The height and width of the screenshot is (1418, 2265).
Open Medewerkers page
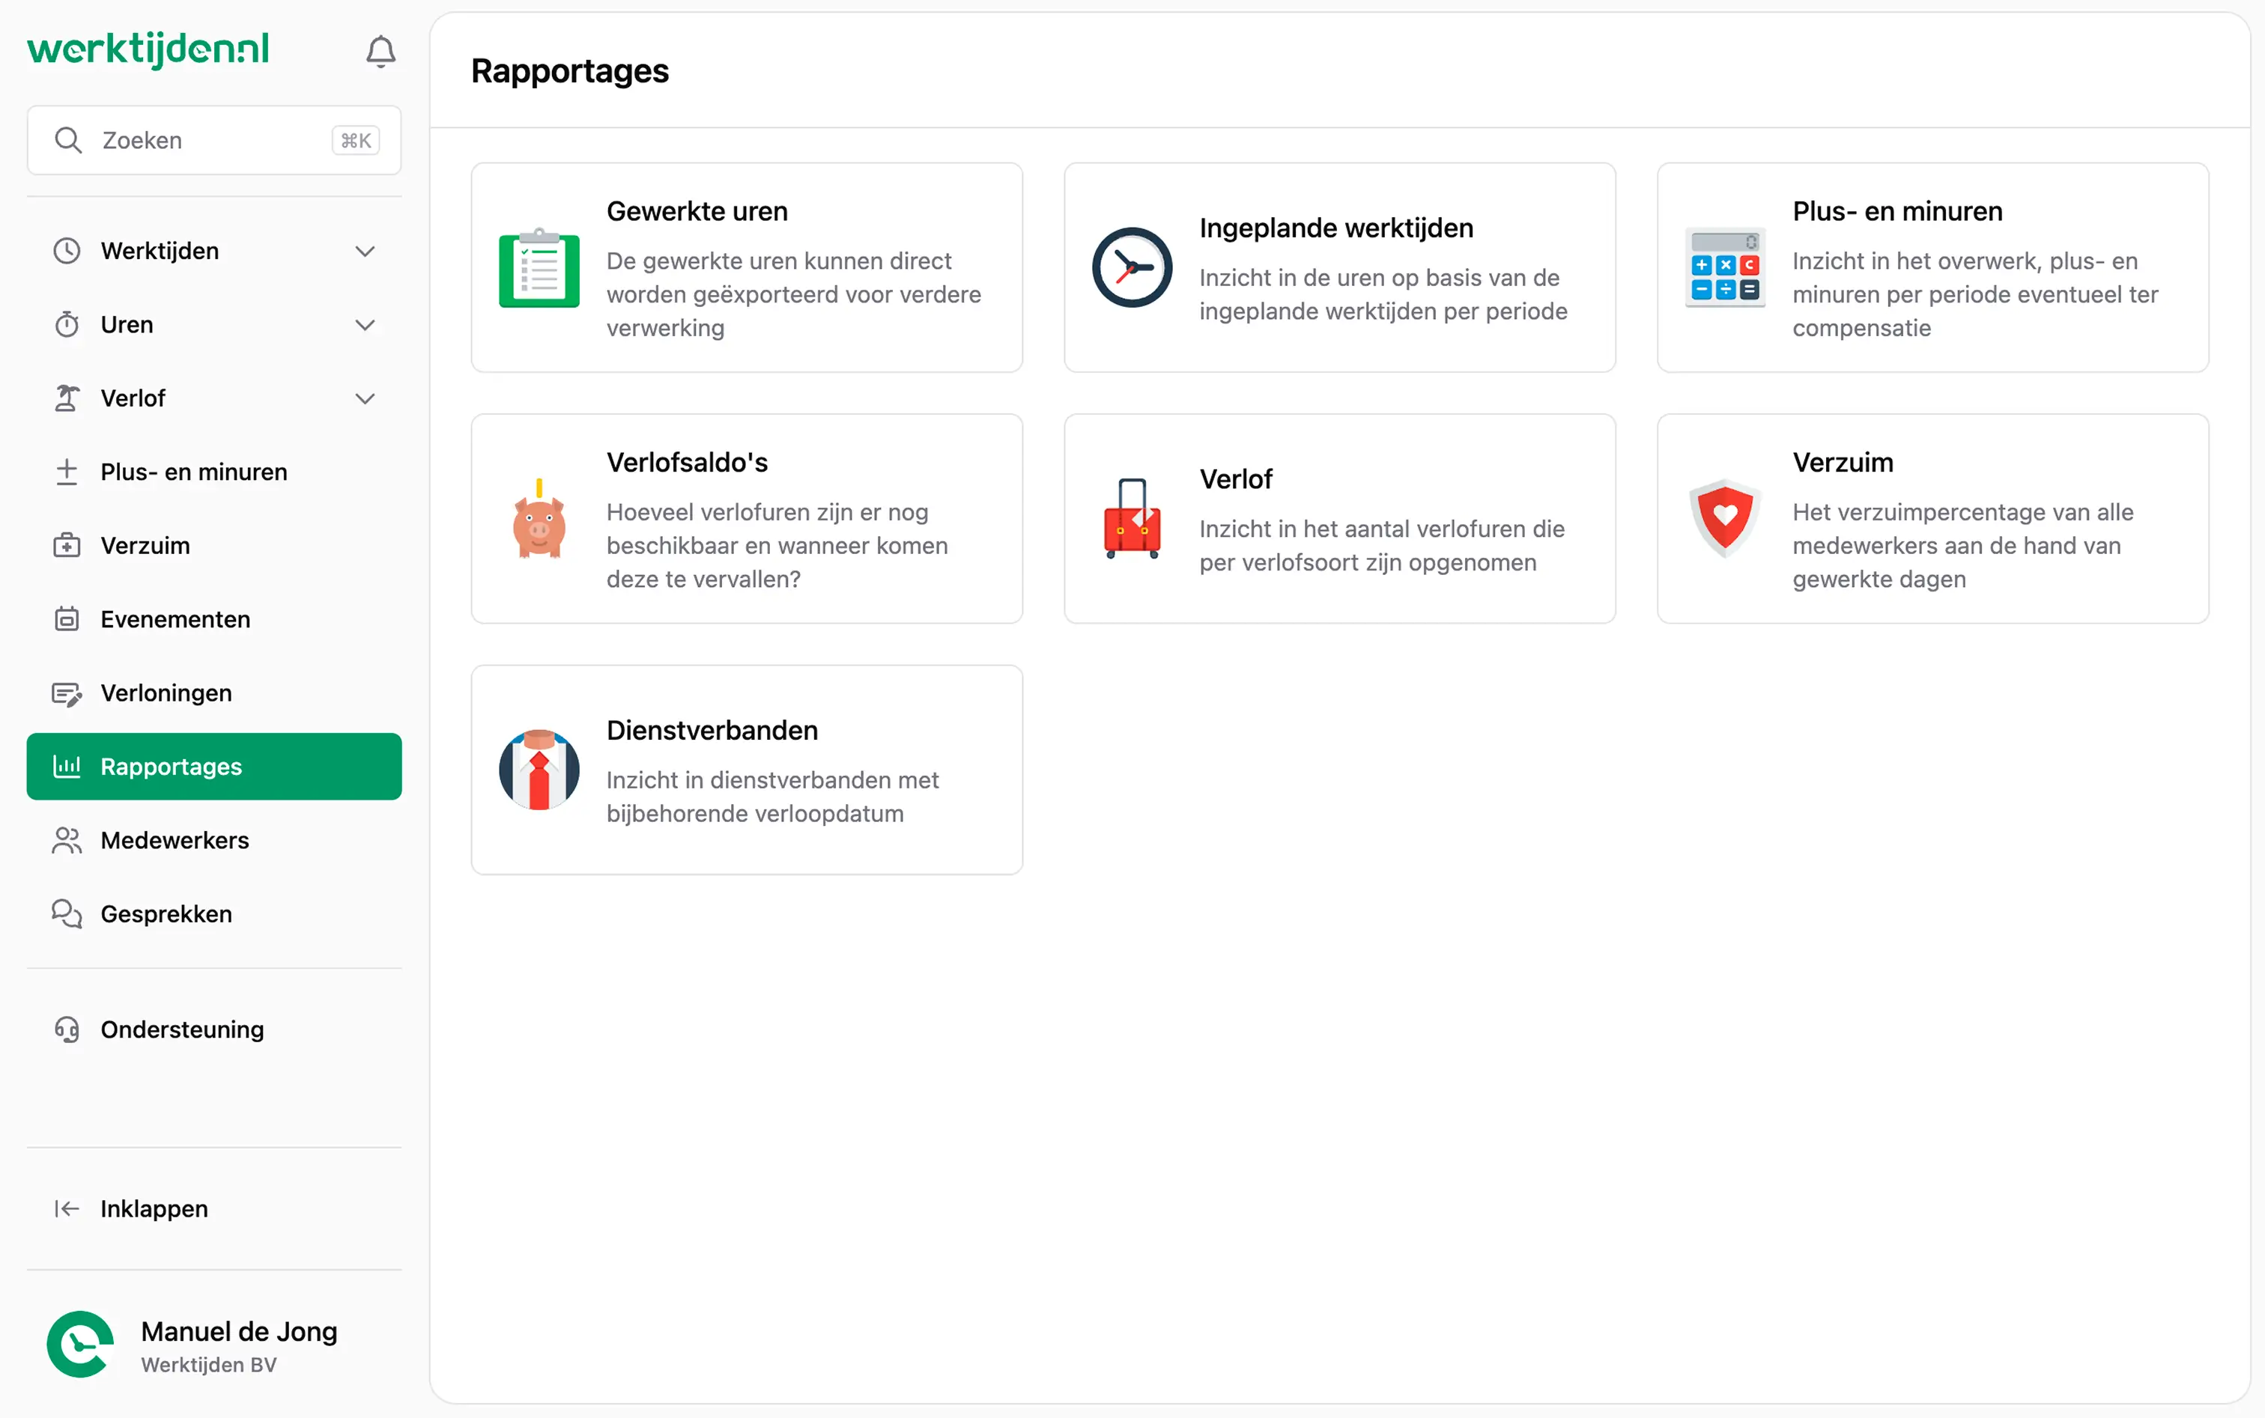click(214, 840)
